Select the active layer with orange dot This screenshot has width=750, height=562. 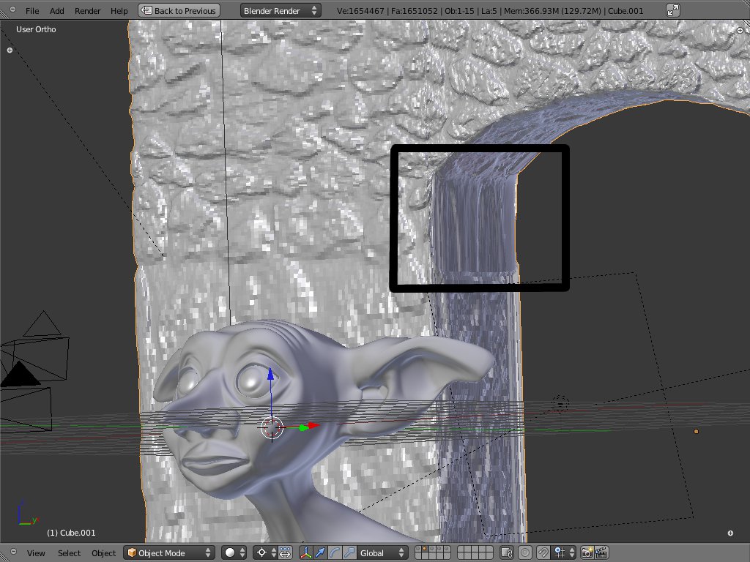point(425,549)
